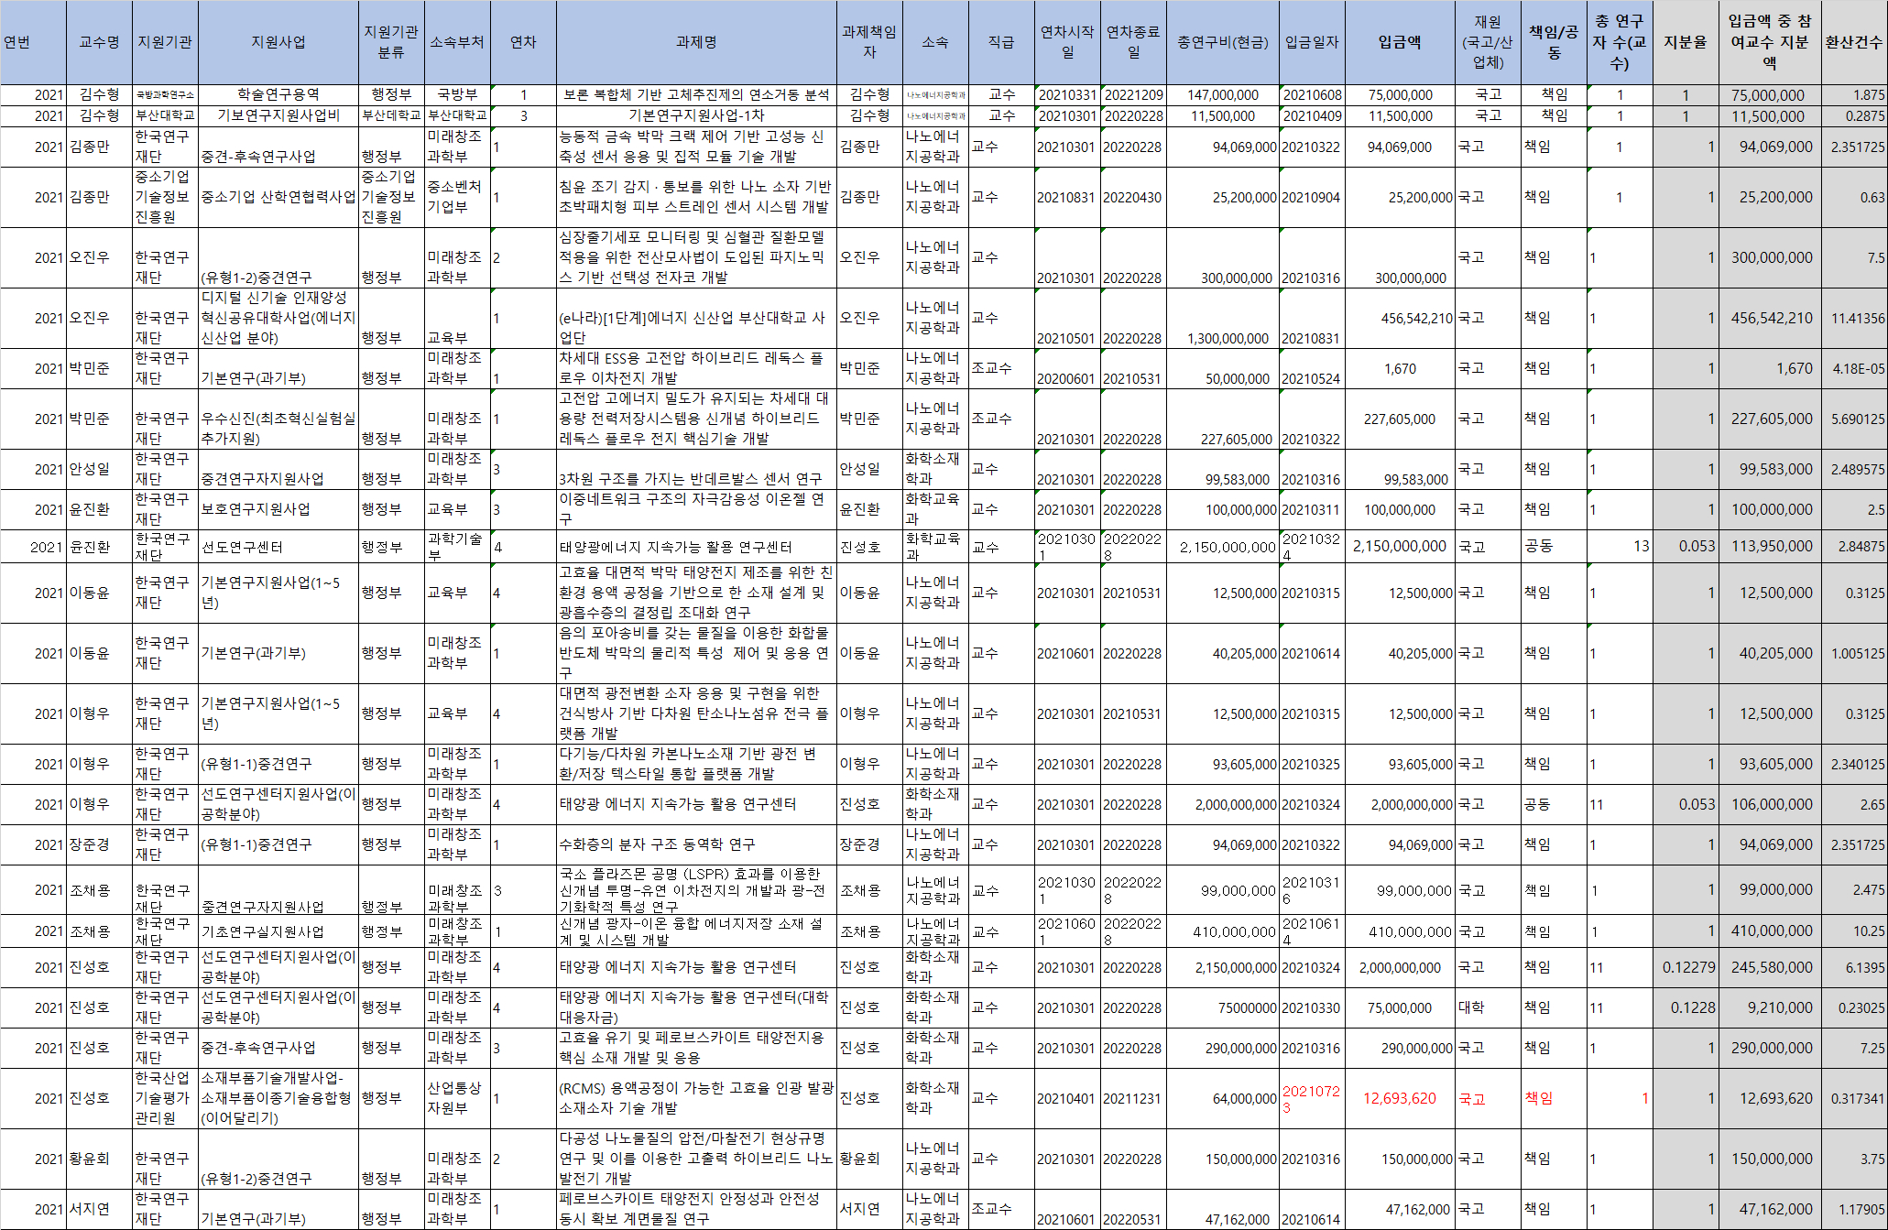The image size is (1888, 1230).
Task: Select the 1,300,000,000 total research cost cell
Action: click(x=1229, y=338)
